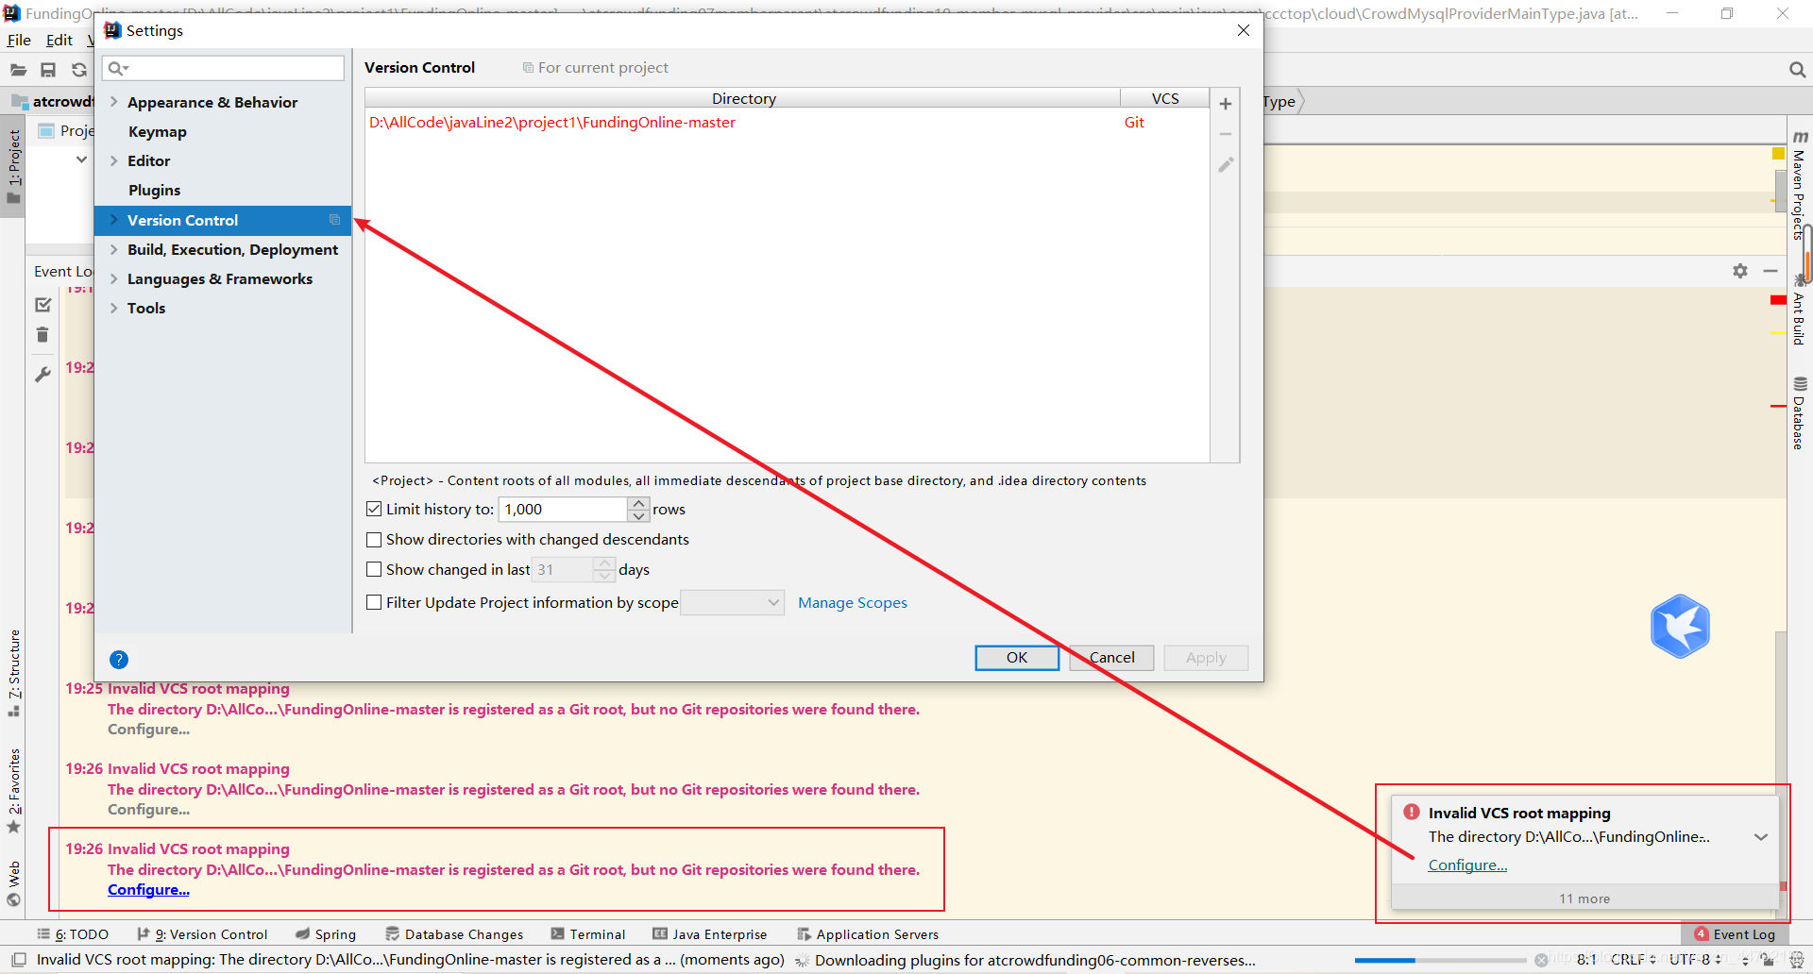Click the Settings search field
Image resolution: width=1813 pixels, height=974 pixels.
coord(223,67)
